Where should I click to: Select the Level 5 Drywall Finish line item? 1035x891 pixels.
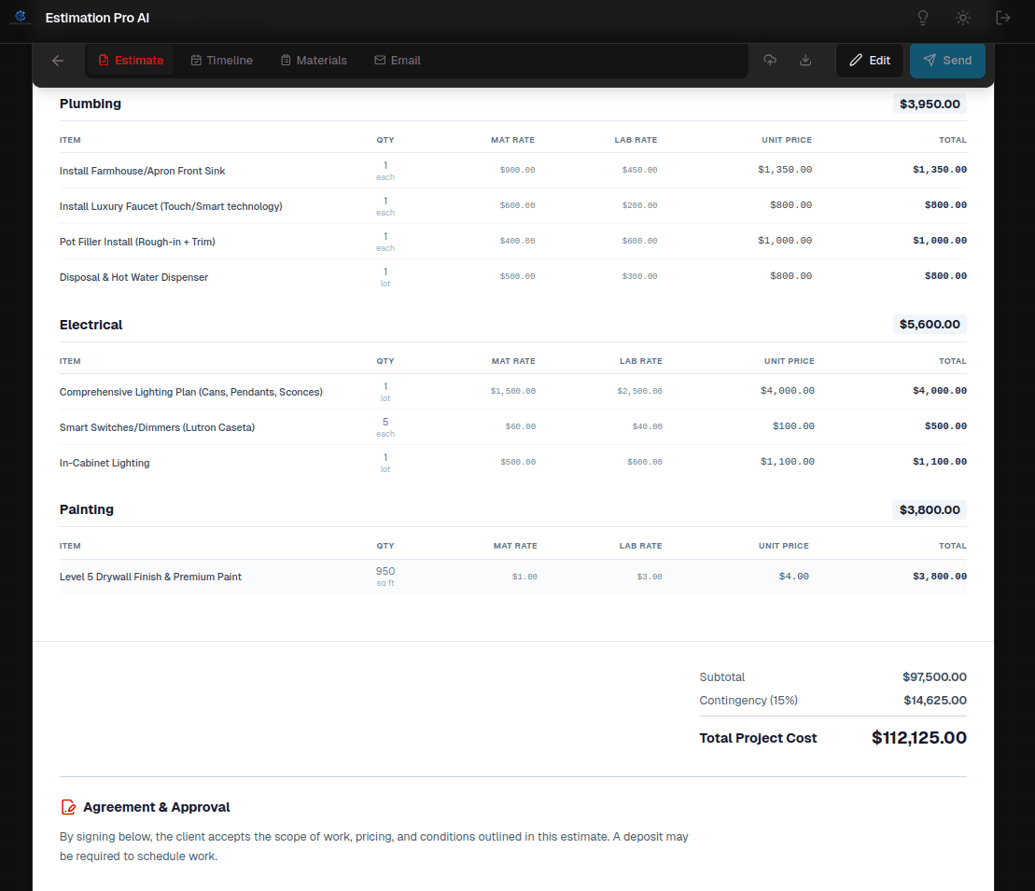150,577
